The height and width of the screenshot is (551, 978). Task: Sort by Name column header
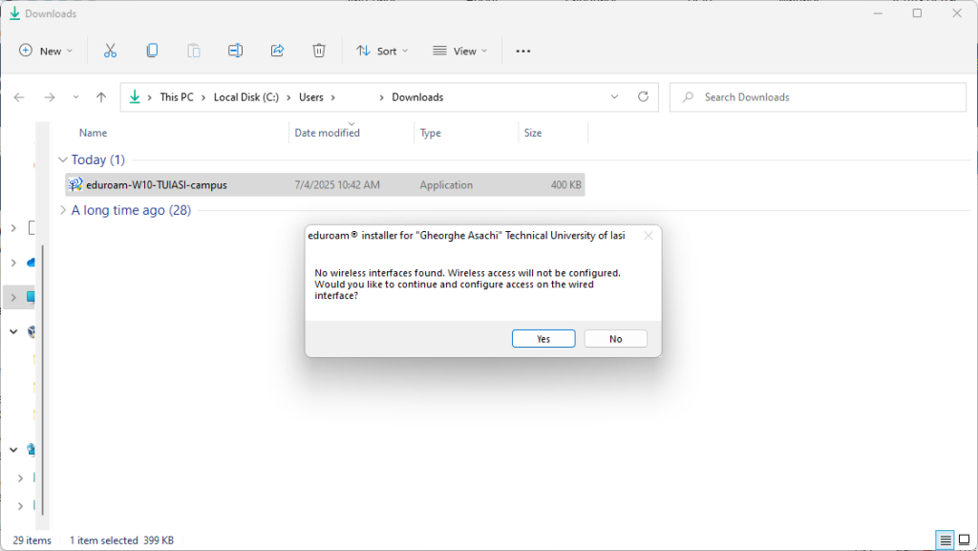point(93,133)
